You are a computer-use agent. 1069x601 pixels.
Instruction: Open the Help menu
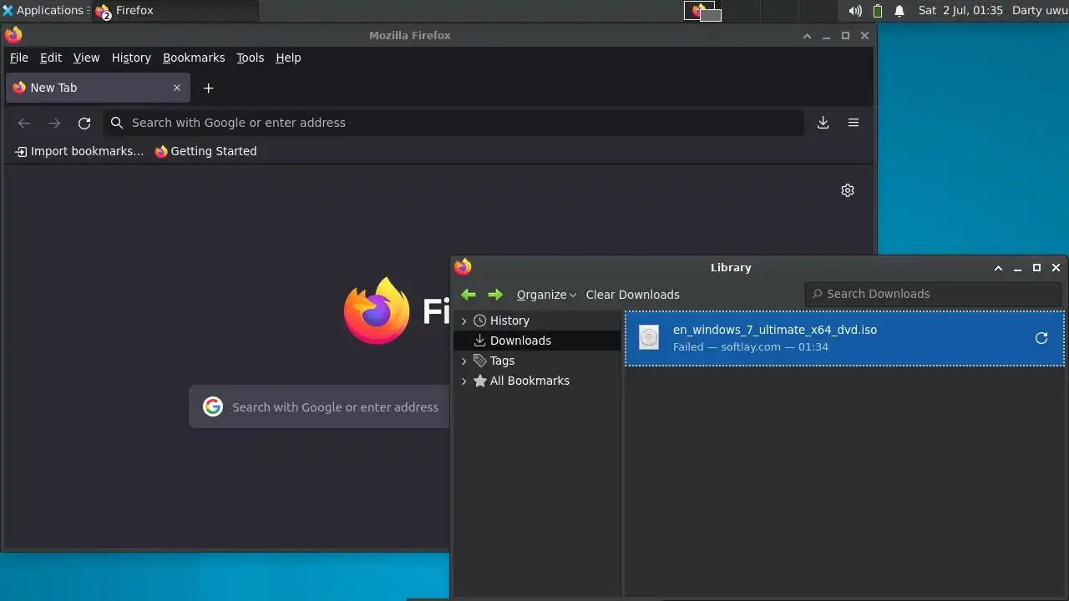click(288, 58)
